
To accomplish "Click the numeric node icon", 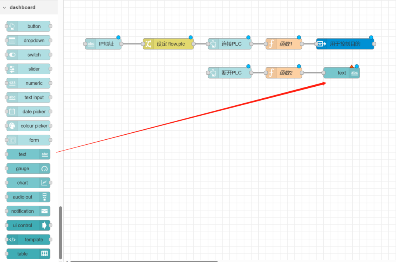I will click(12, 83).
